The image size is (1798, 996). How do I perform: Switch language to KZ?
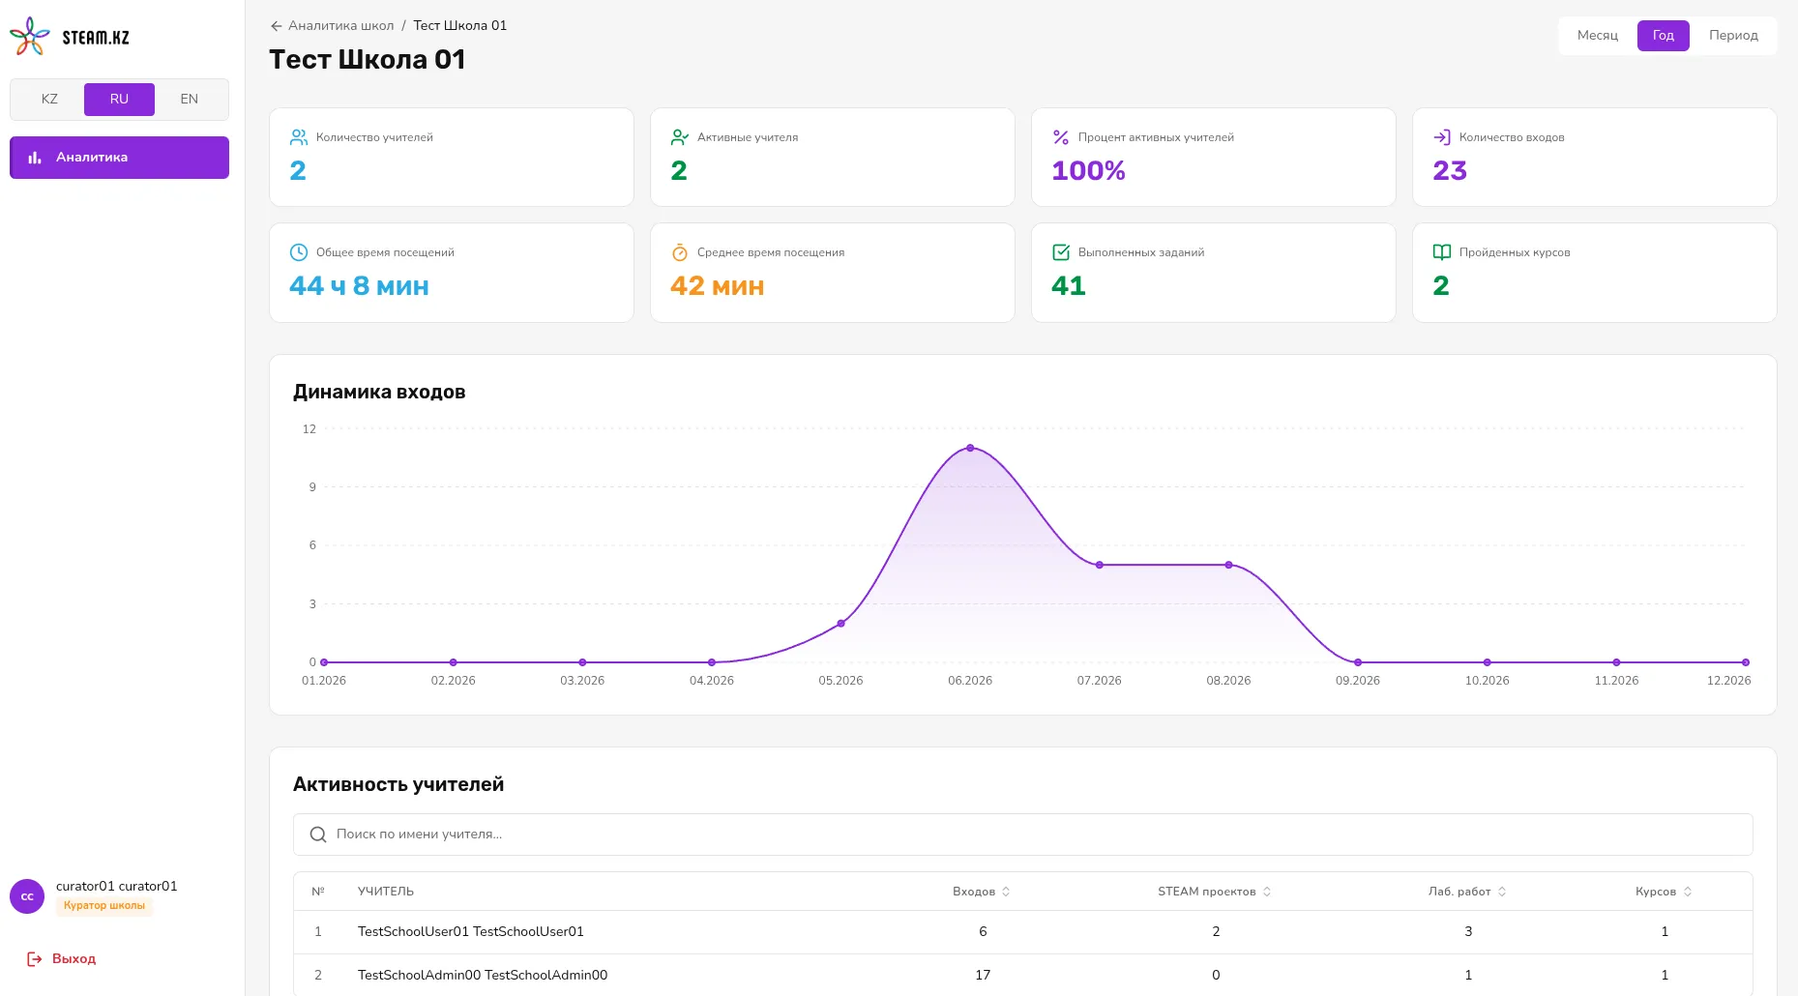pyautogui.click(x=49, y=100)
